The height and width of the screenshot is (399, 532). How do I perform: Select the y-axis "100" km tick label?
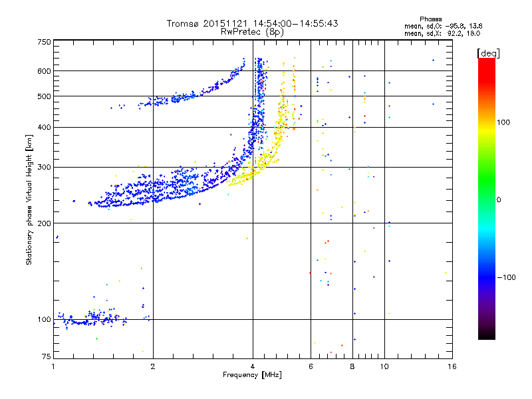[44, 320]
